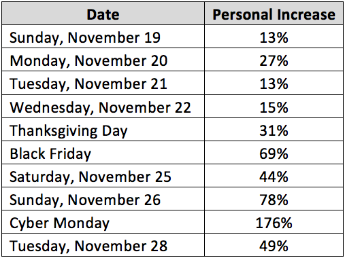This screenshot has height=258, width=345.
Task: Click the 15% value cell
Action: click(274, 107)
